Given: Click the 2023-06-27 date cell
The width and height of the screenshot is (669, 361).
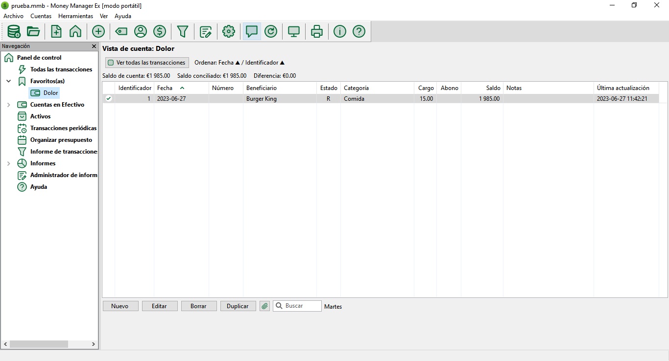Looking at the screenshot, I should 181,99.
